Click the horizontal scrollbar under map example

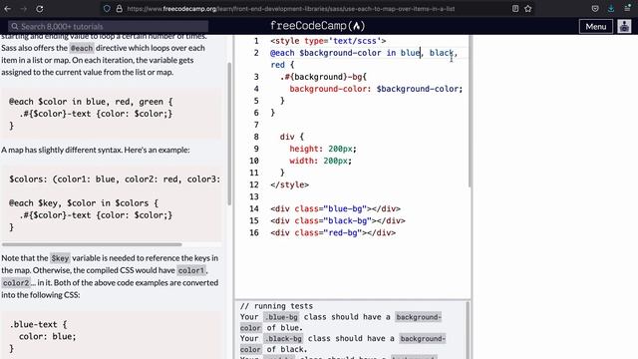coord(92,244)
